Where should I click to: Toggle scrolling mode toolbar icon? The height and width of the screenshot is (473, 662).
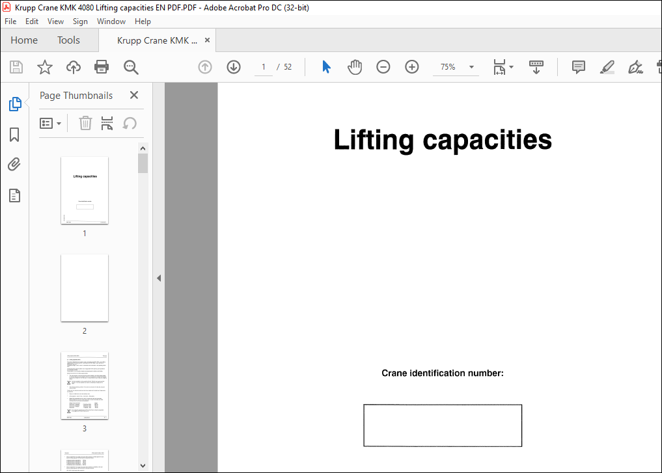(536, 67)
